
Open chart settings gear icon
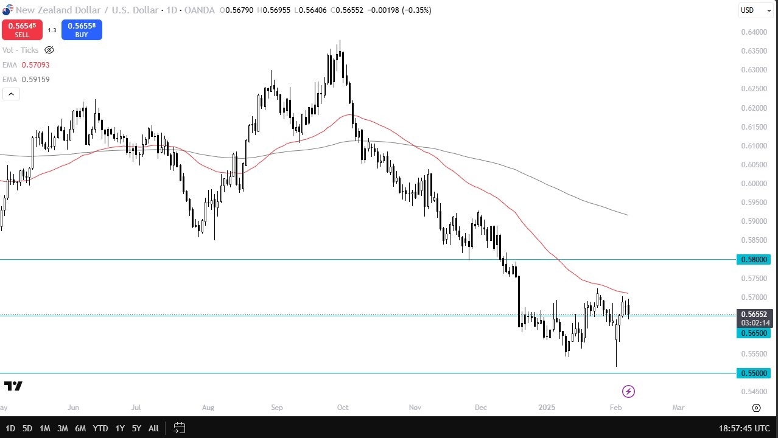[x=756, y=408]
